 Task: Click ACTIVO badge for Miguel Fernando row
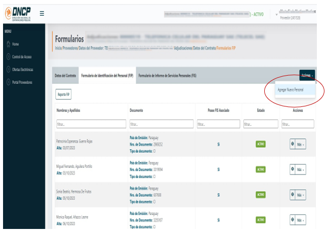pyautogui.click(x=261, y=169)
